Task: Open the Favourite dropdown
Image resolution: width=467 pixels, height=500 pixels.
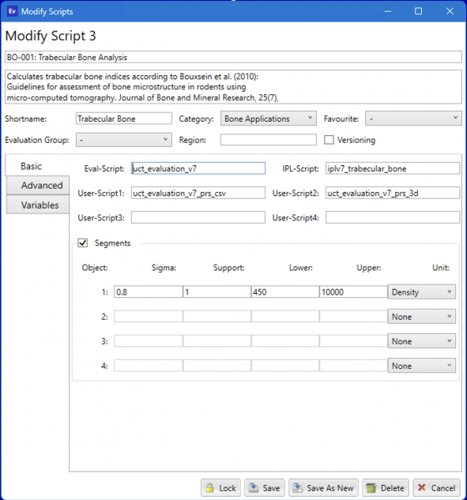Action: point(413,119)
